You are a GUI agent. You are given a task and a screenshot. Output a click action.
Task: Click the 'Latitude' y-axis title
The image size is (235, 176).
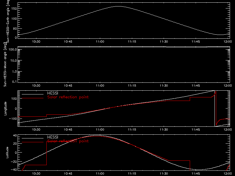point(7,153)
